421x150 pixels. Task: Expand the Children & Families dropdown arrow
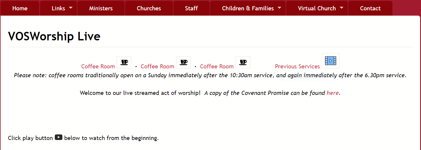pyautogui.click(x=279, y=8)
